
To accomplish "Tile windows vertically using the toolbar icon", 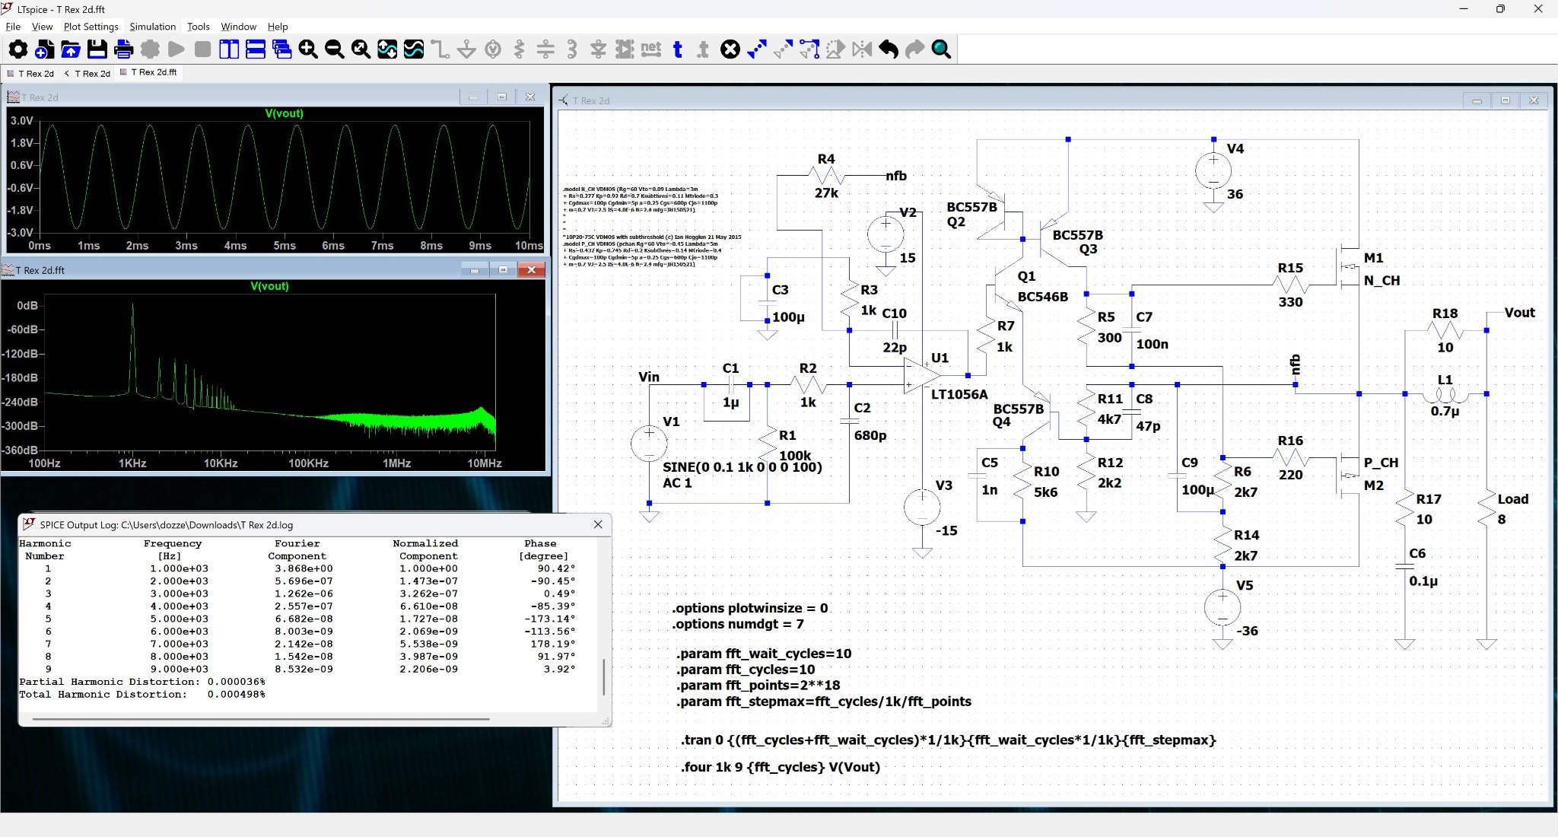I will 229,49.
